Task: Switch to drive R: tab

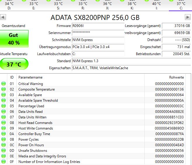Action: [83, 5]
